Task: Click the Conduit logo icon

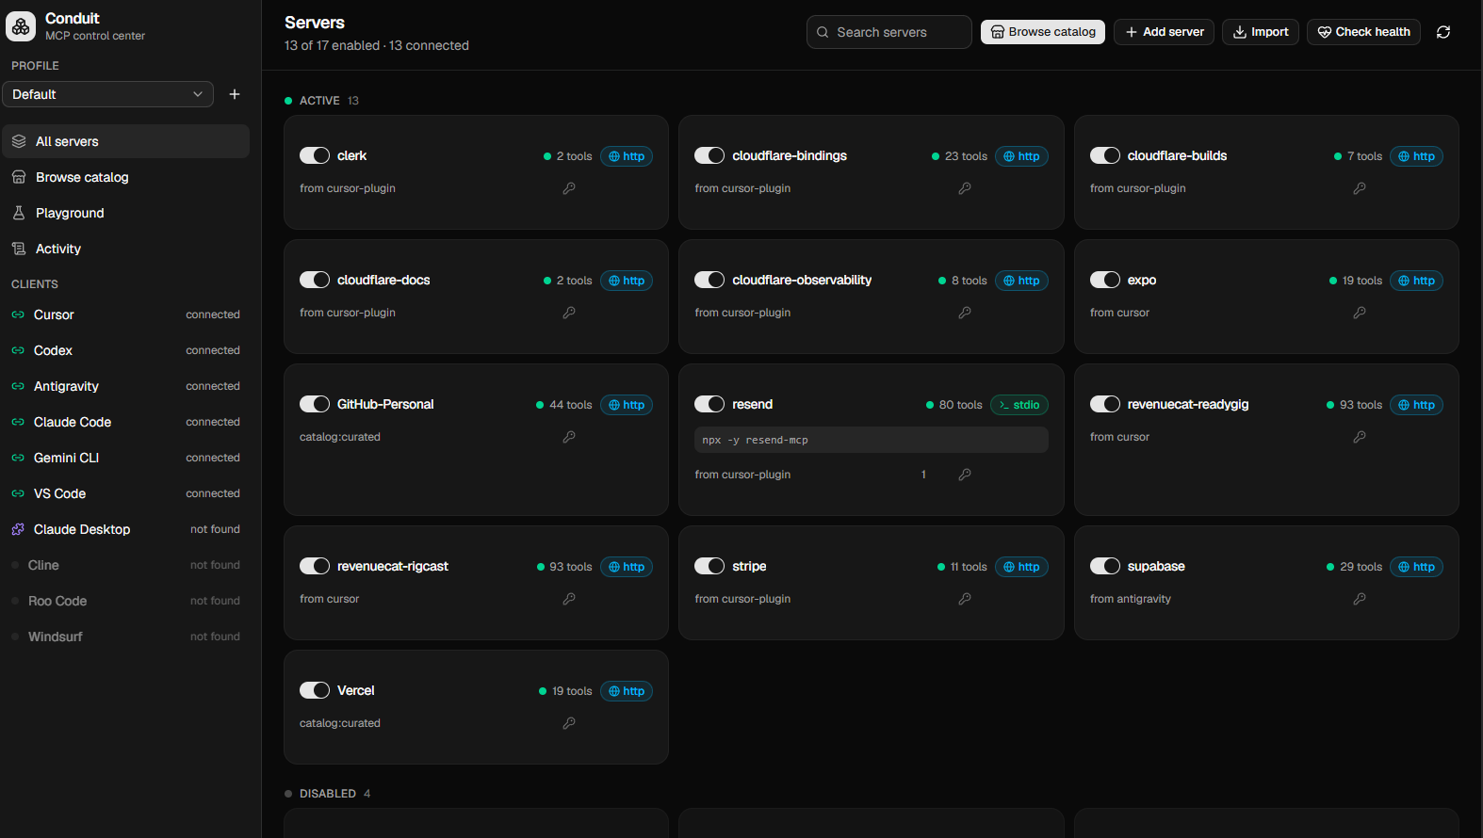Action: (x=21, y=26)
